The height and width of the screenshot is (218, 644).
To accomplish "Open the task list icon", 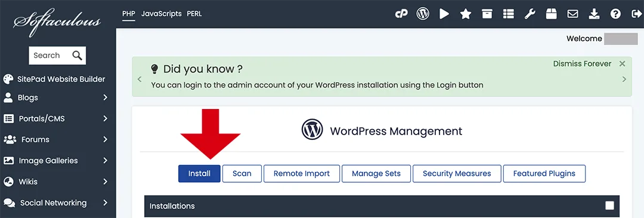I will point(509,14).
